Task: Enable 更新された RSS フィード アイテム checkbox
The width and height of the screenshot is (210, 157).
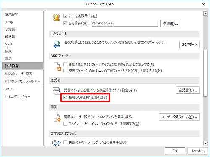Action: point(65,64)
